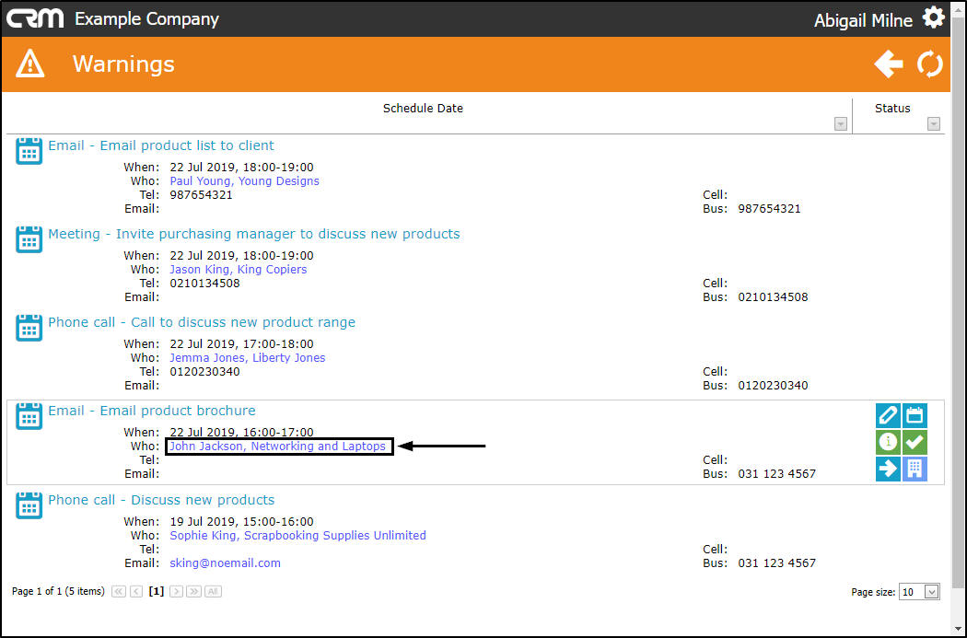Click the Schedule Date column header

(x=423, y=109)
